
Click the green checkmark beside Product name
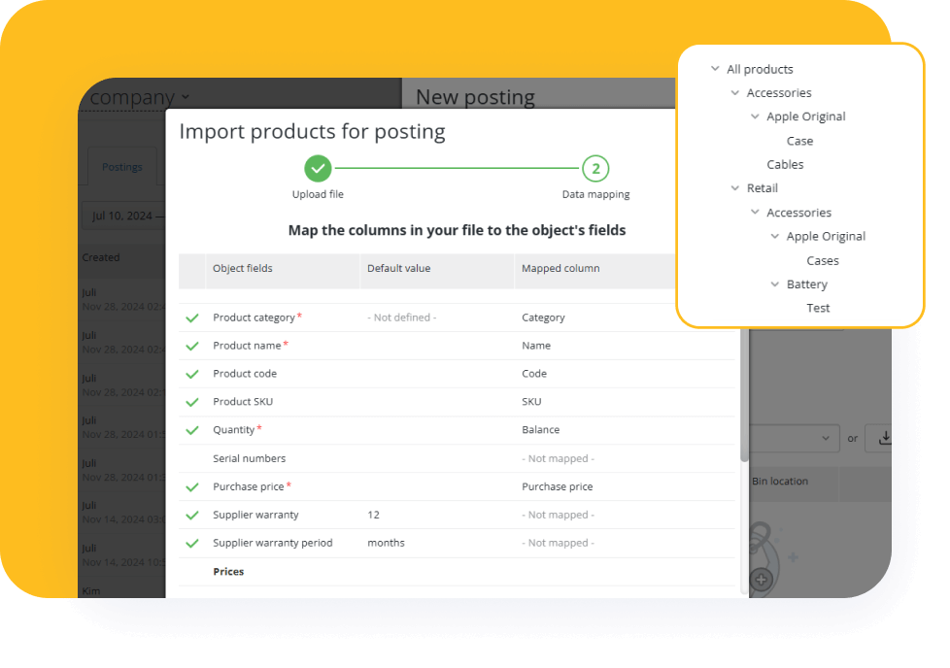[192, 347]
